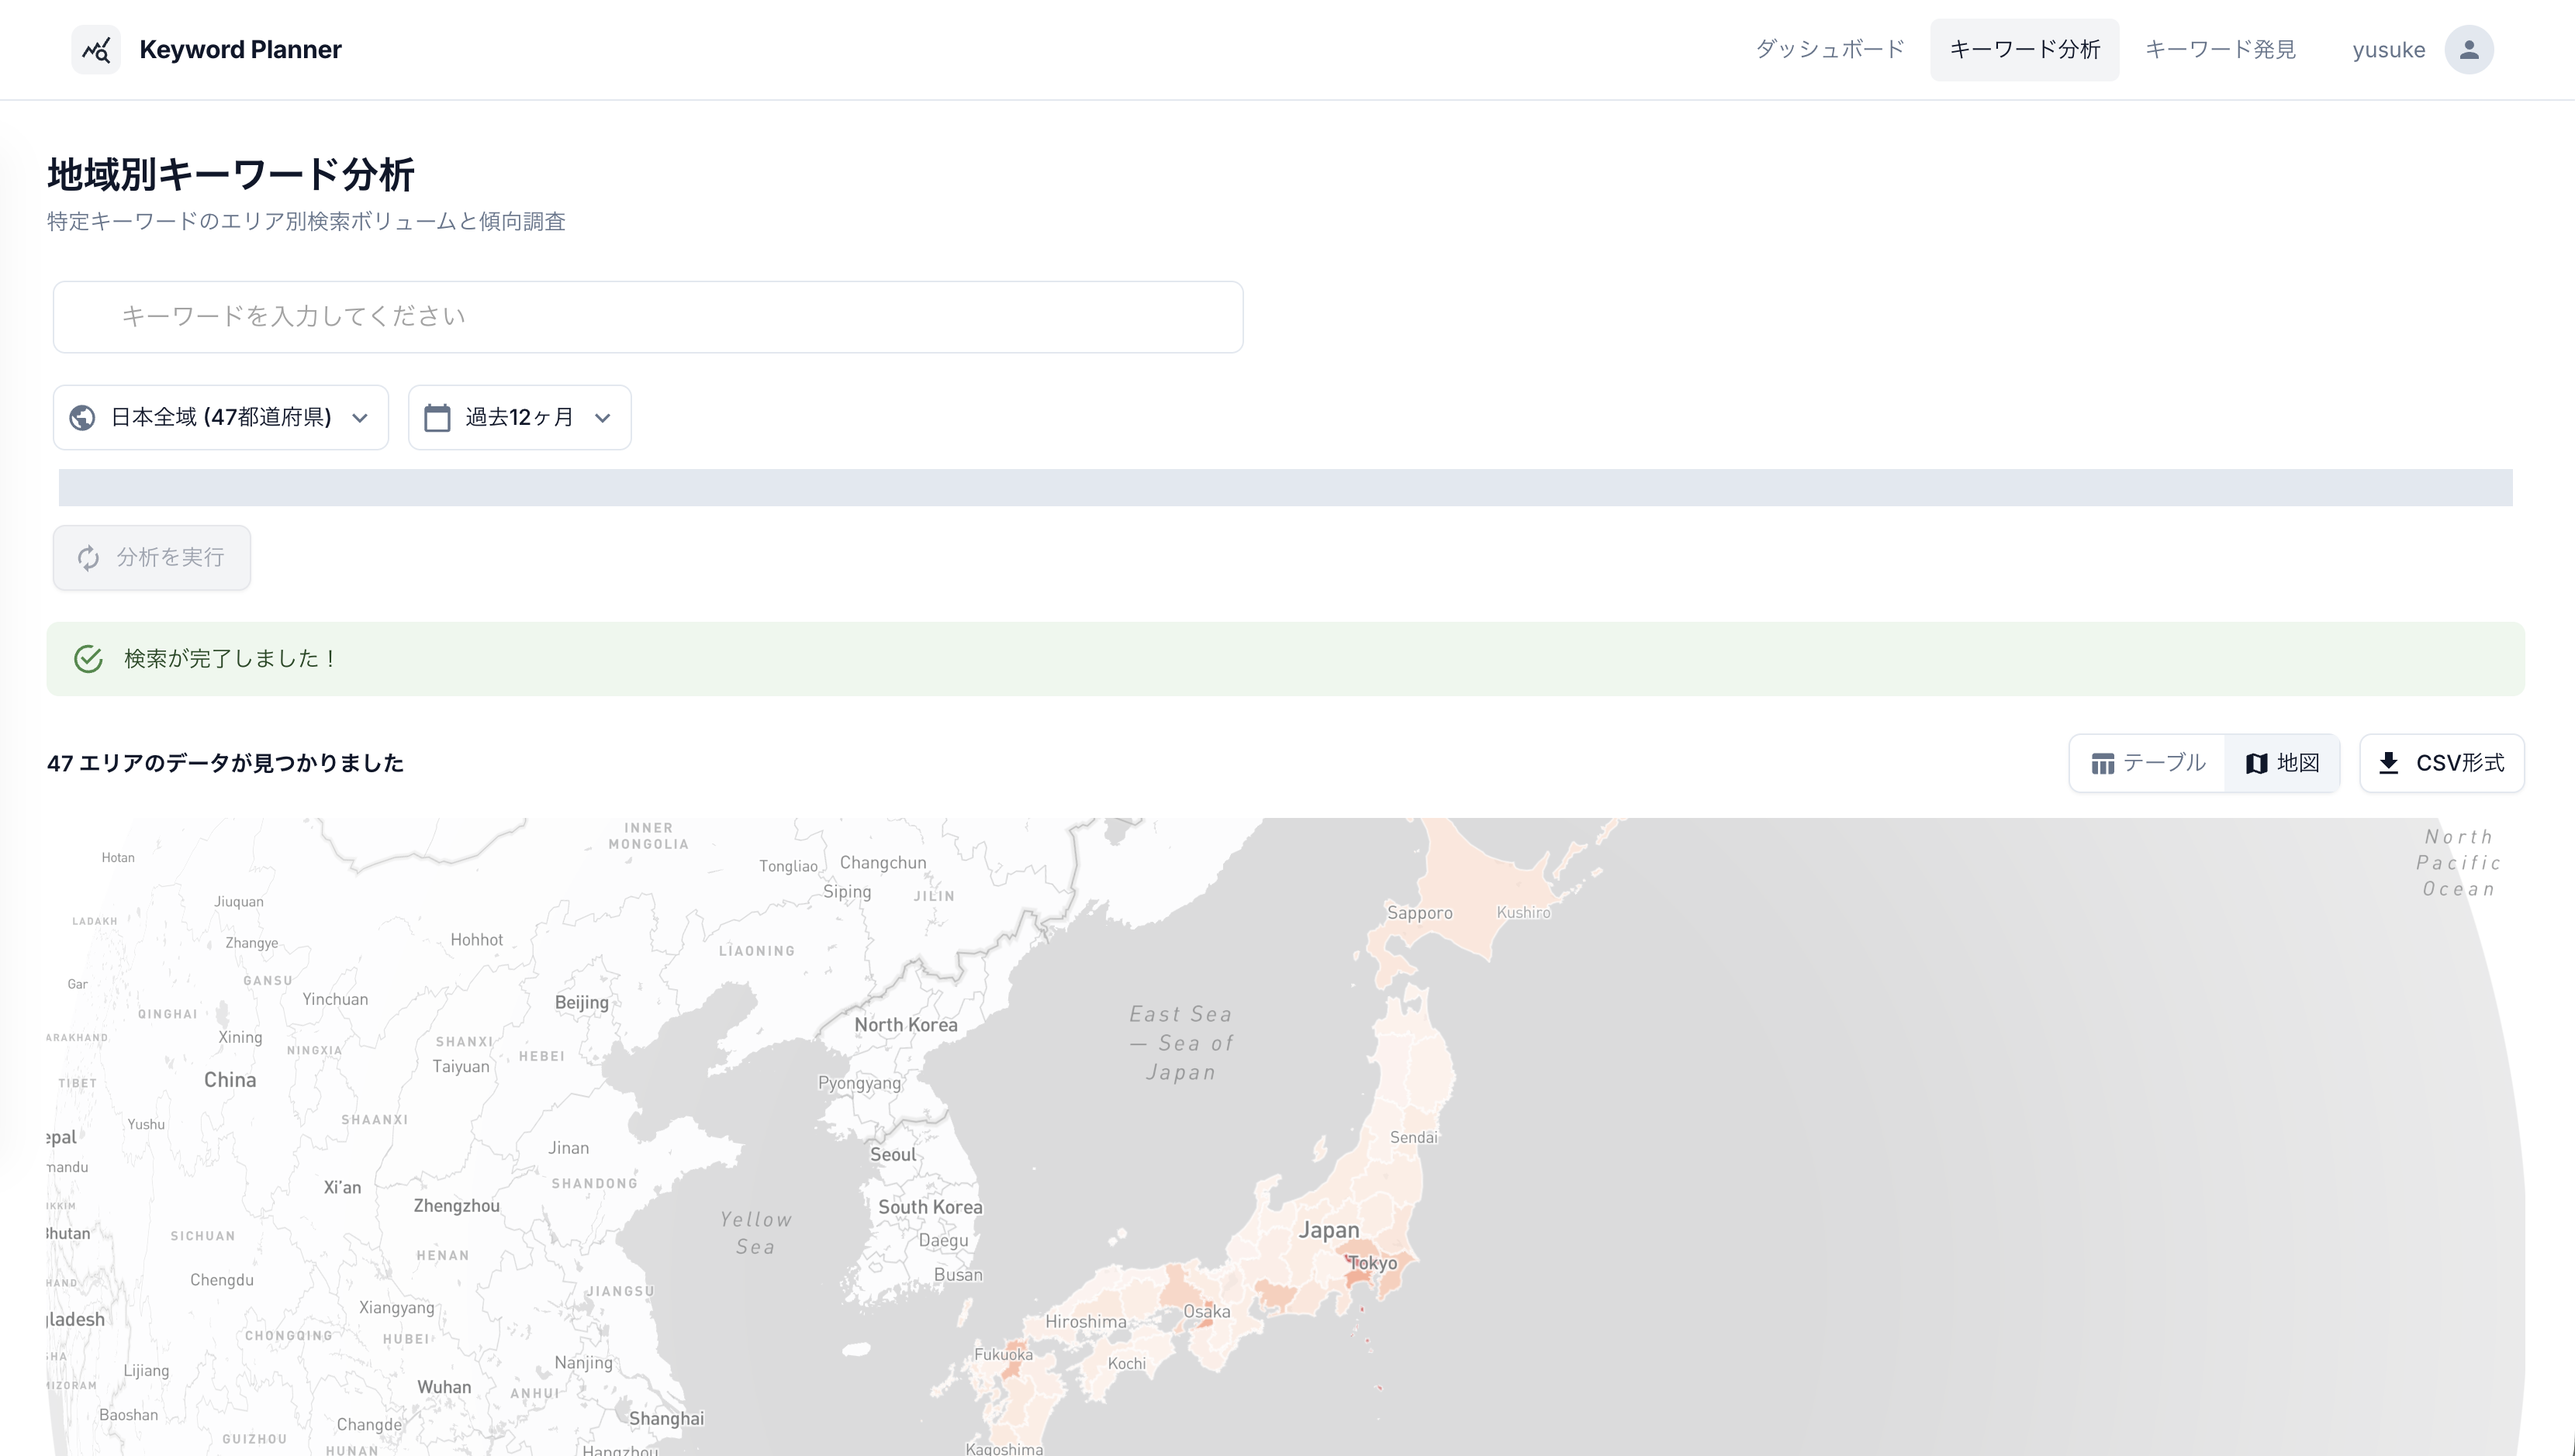Image resolution: width=2575 pixels, height=1456 pixels.
Task: Click the 検索が完了しました！ message
Action: [x=231, y=659]
